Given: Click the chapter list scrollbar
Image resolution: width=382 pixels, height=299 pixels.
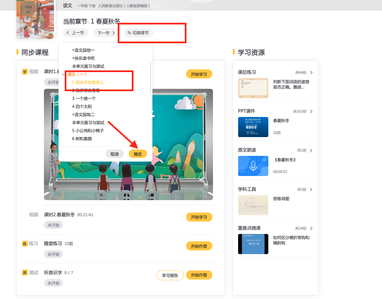Looking at the screenshot, I should (x=151, y=77).
